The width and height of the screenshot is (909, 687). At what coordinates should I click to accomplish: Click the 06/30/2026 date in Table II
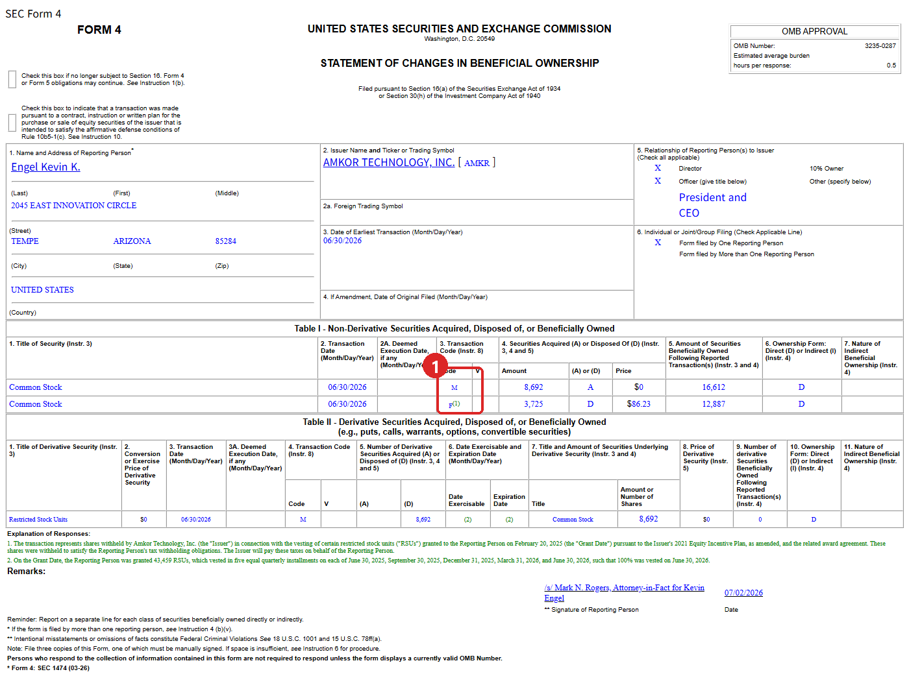coord(196,520)
